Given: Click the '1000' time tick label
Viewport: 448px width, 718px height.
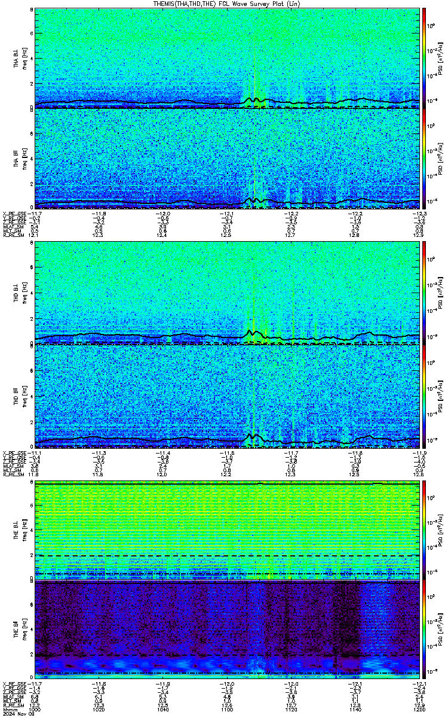Looking at the screenshot, I should pyautogui.click(x=34, y=708).
